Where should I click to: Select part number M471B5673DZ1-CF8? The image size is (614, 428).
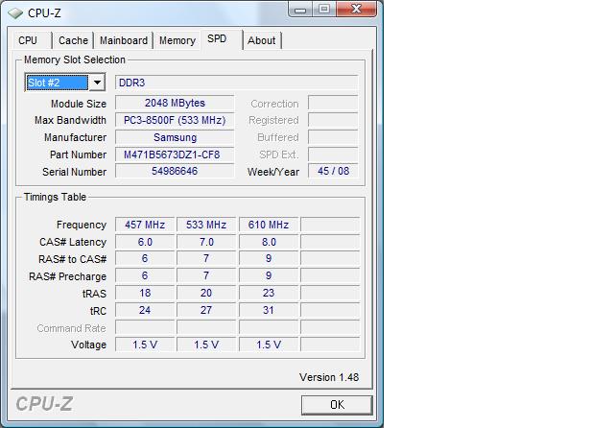175,155
